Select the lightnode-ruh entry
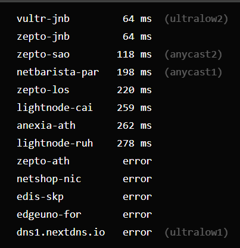 55,144
